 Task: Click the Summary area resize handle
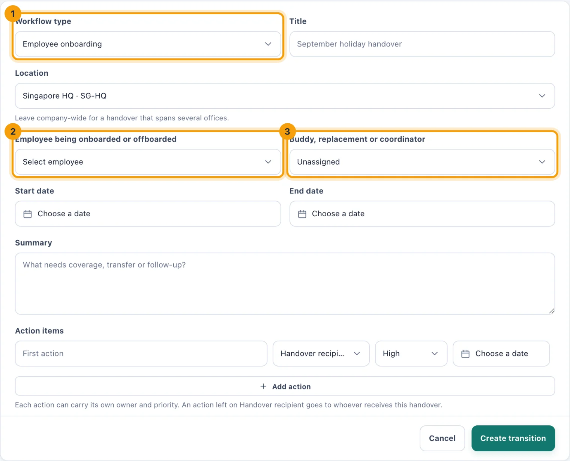click(x=552, y=311)
